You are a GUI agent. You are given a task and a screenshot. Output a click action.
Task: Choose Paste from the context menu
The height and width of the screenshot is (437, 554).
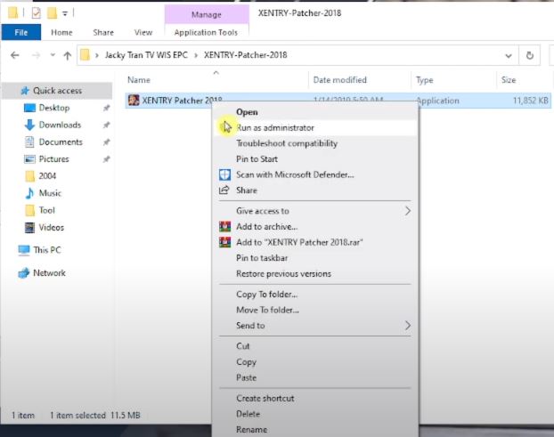click(314, 377)
